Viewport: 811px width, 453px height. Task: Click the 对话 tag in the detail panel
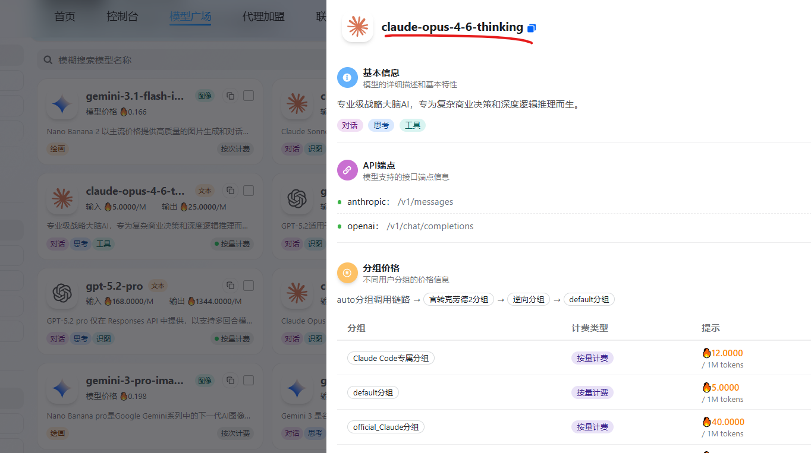[x=350, y=125]
